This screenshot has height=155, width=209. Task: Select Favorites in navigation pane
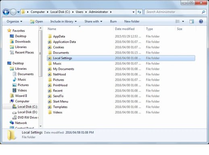click(16, 31)
